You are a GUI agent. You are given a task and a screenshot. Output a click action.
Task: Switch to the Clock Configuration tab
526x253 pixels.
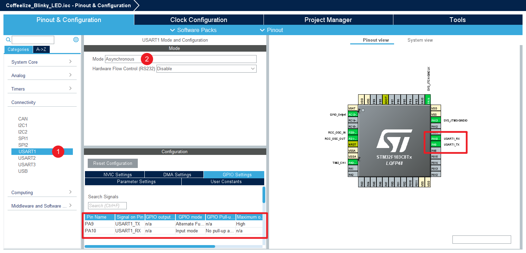pos(199,20)
